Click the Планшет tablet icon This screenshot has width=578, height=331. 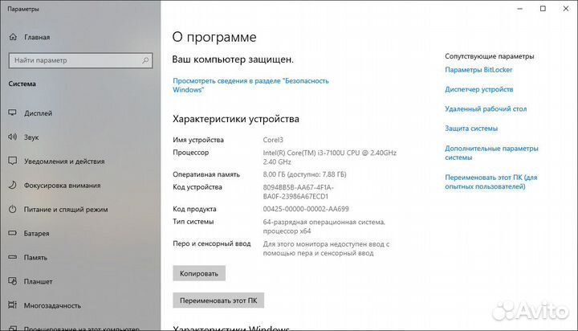click(x=13, y=281)
